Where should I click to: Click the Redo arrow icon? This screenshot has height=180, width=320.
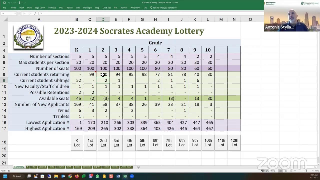(14, 2)
